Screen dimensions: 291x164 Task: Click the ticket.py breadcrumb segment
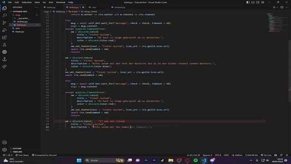[60, 11]
